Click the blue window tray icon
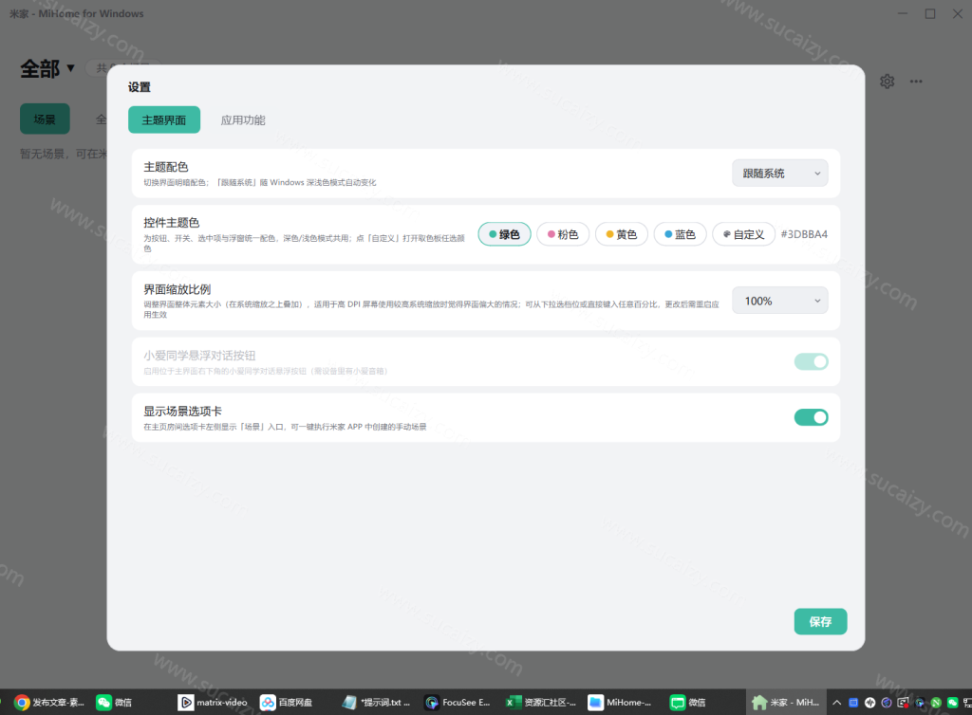This screenshot has width=972, height=715. [853, 702]
